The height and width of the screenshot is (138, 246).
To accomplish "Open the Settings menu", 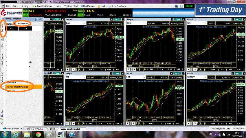I will coord(25,6).
